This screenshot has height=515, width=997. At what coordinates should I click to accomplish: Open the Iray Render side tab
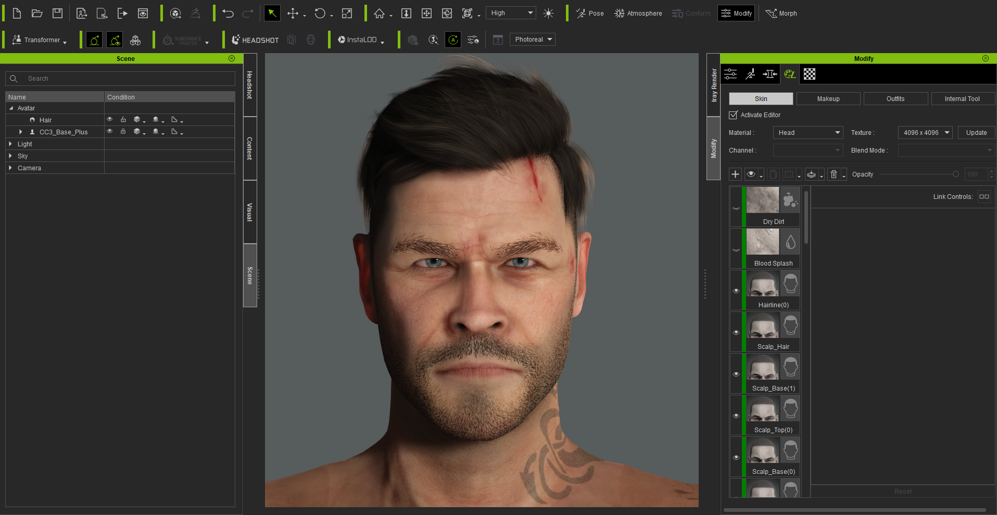(x=714, y=85)
